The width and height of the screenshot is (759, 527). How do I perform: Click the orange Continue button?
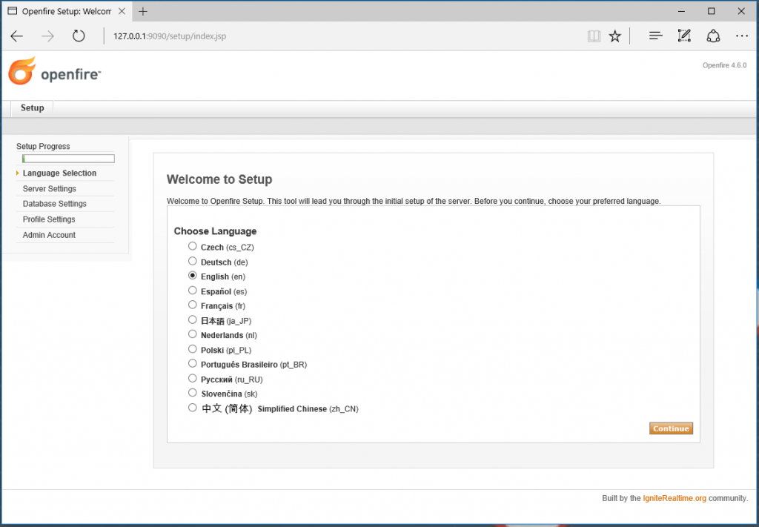671,428
